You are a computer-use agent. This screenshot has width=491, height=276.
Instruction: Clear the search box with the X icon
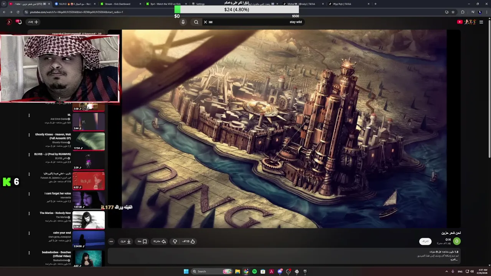(205, 22)
